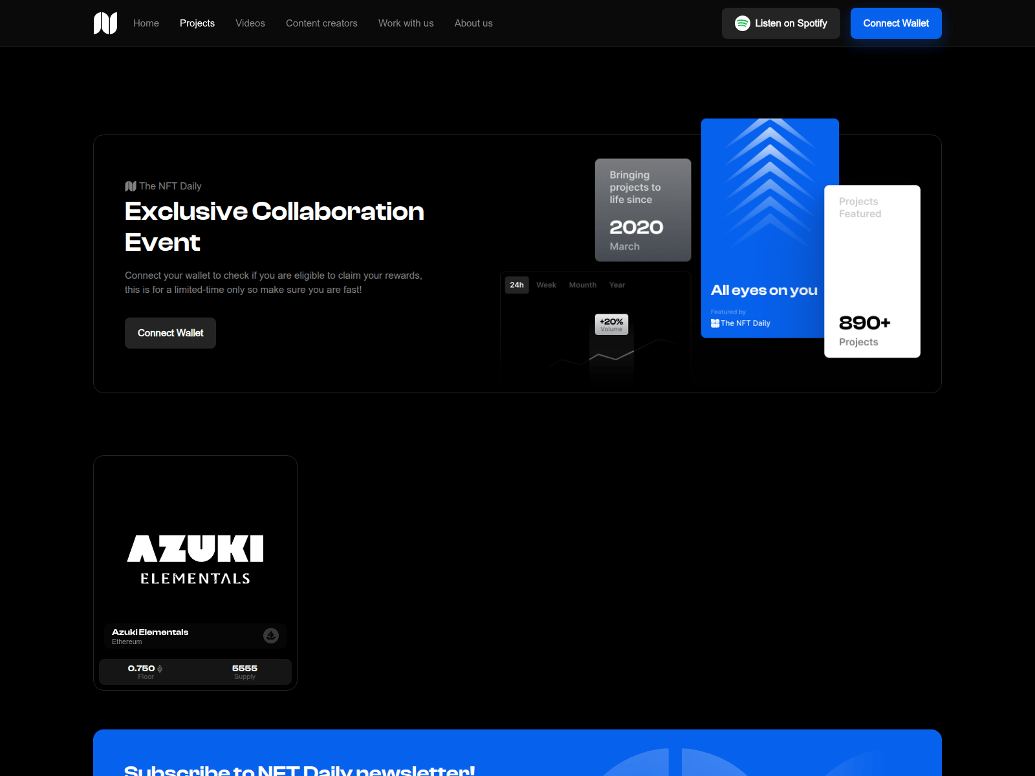The width and height of the screenshot is (1035, 776).
Task: Click the +20% Volume chart tooltip
Action: 611,325
